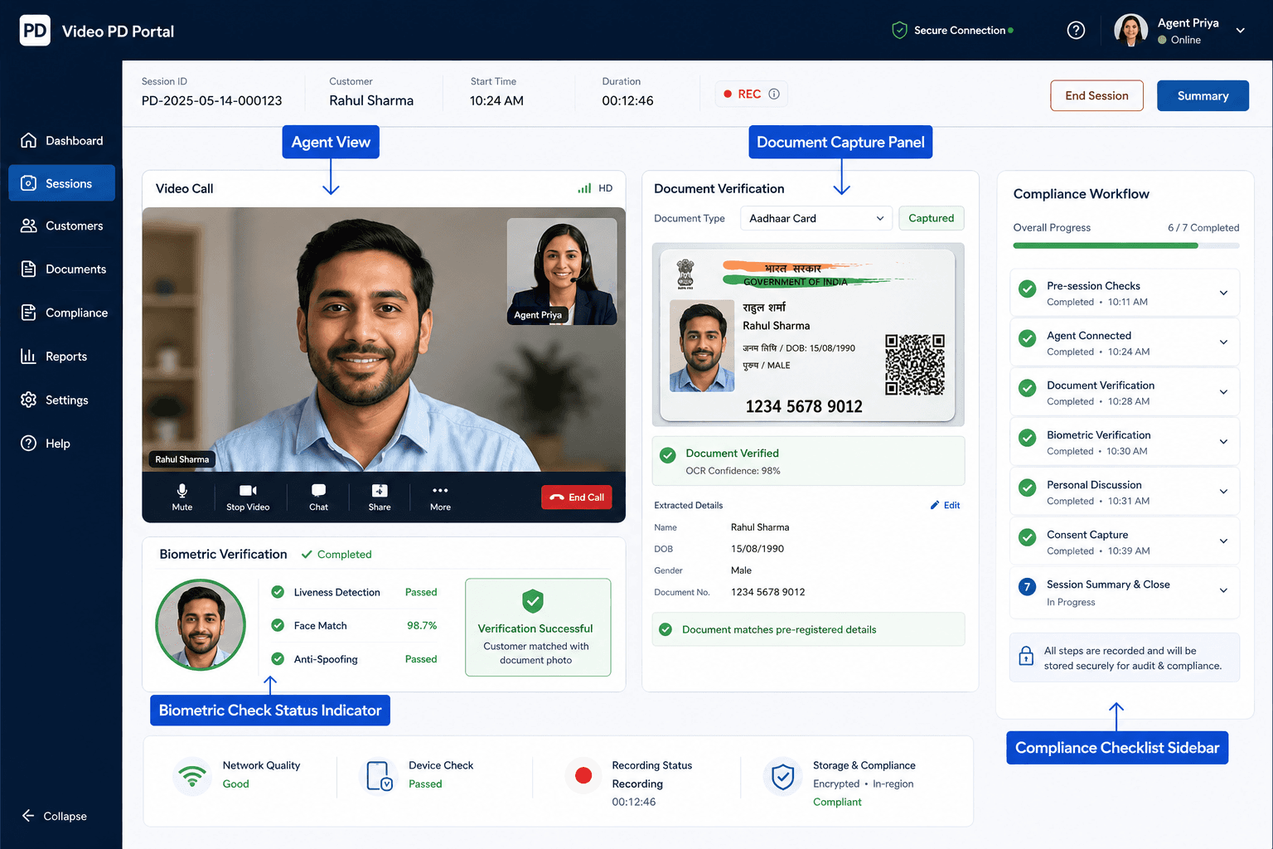The image size is (1273, 849).
Task: Click Pre-session Checks completed checkmark
Action: [1027, 289]
